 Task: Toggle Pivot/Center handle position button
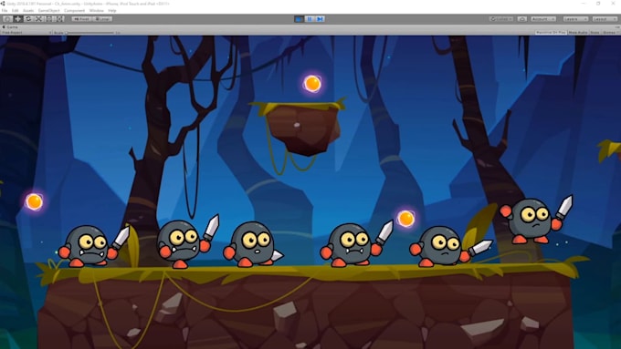(81, 19)
